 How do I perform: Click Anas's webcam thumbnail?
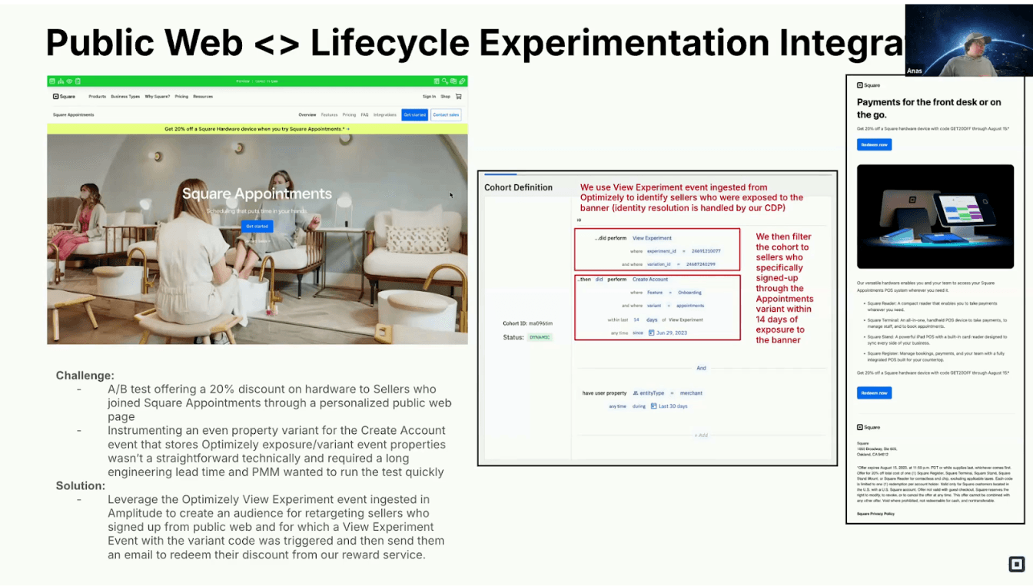(968, 38)
